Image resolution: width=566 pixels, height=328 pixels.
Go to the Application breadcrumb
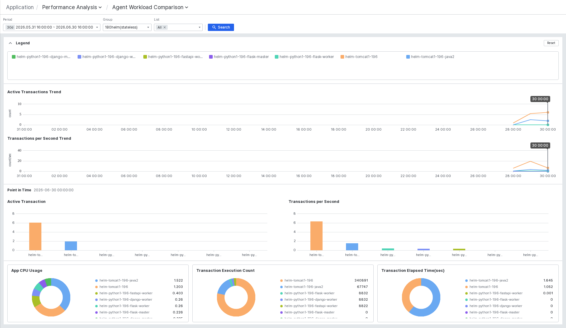point(20,7)
